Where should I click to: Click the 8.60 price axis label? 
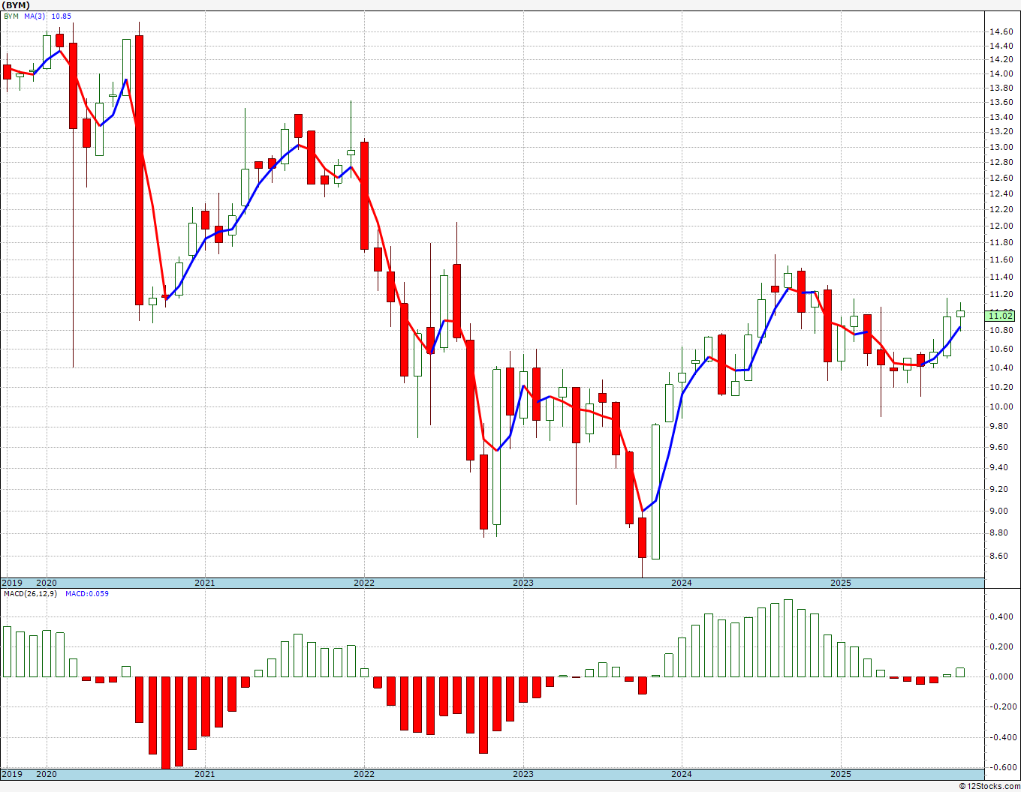tap(1000, 556)
